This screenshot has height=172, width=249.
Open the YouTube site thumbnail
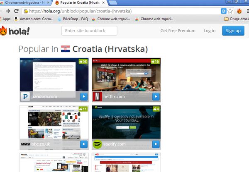tap(126, 162)
